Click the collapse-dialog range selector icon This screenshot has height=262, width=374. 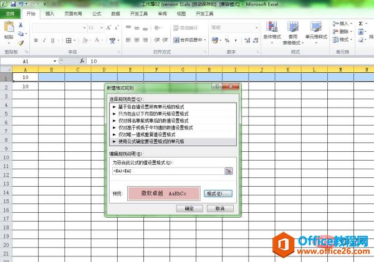tap(229, 171)
